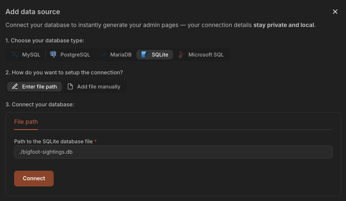
Task: Click '3. Connect your database:' text
Action: click(40, 105)
